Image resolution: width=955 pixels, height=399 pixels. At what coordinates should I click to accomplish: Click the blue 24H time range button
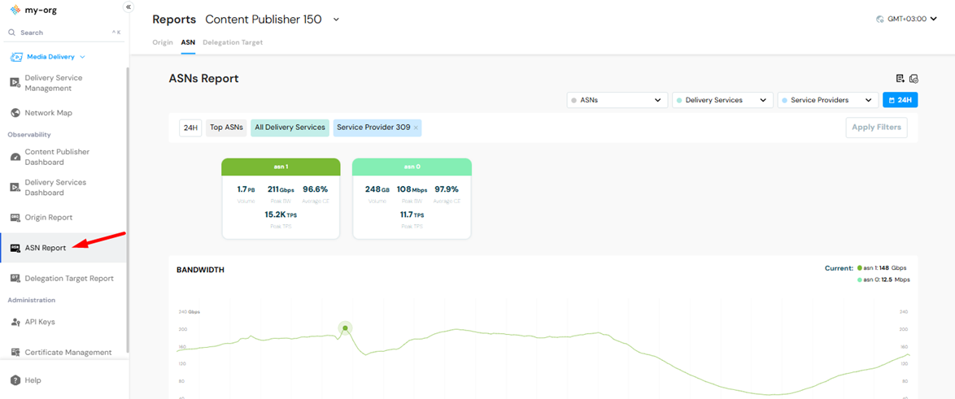point(900,100)
